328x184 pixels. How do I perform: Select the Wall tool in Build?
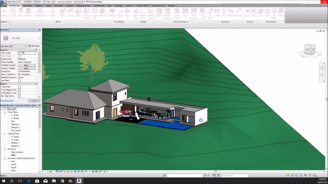(13, 13)
